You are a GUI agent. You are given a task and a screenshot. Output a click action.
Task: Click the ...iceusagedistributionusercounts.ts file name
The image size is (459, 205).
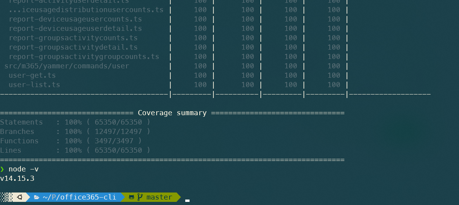click(x=86, y=10)
